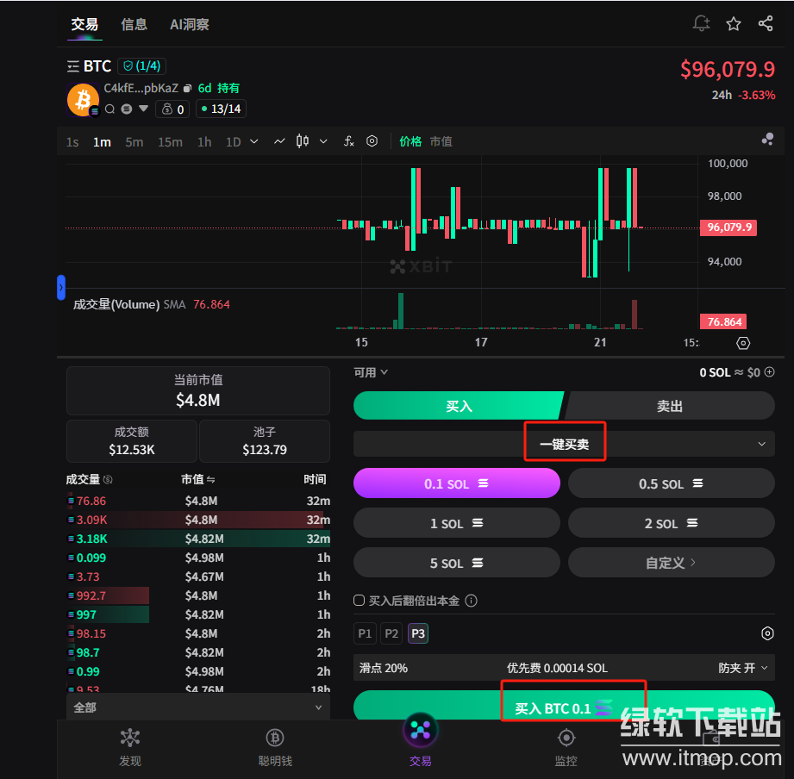
Task: Select the P1 preset
Action: 365,633
